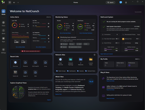Open the blue help chat icon

click(x=121, y=2)
